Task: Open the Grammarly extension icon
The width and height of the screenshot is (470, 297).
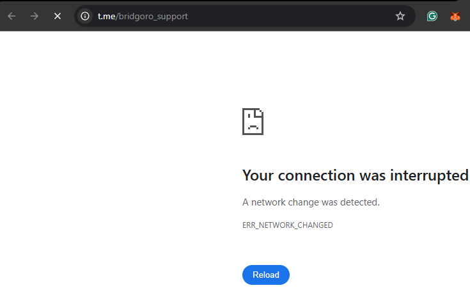Action: point(432,16)
